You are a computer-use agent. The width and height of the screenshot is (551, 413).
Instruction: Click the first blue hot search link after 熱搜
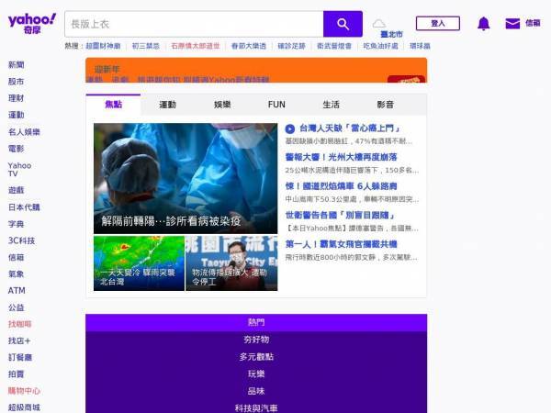coord(103,46)
